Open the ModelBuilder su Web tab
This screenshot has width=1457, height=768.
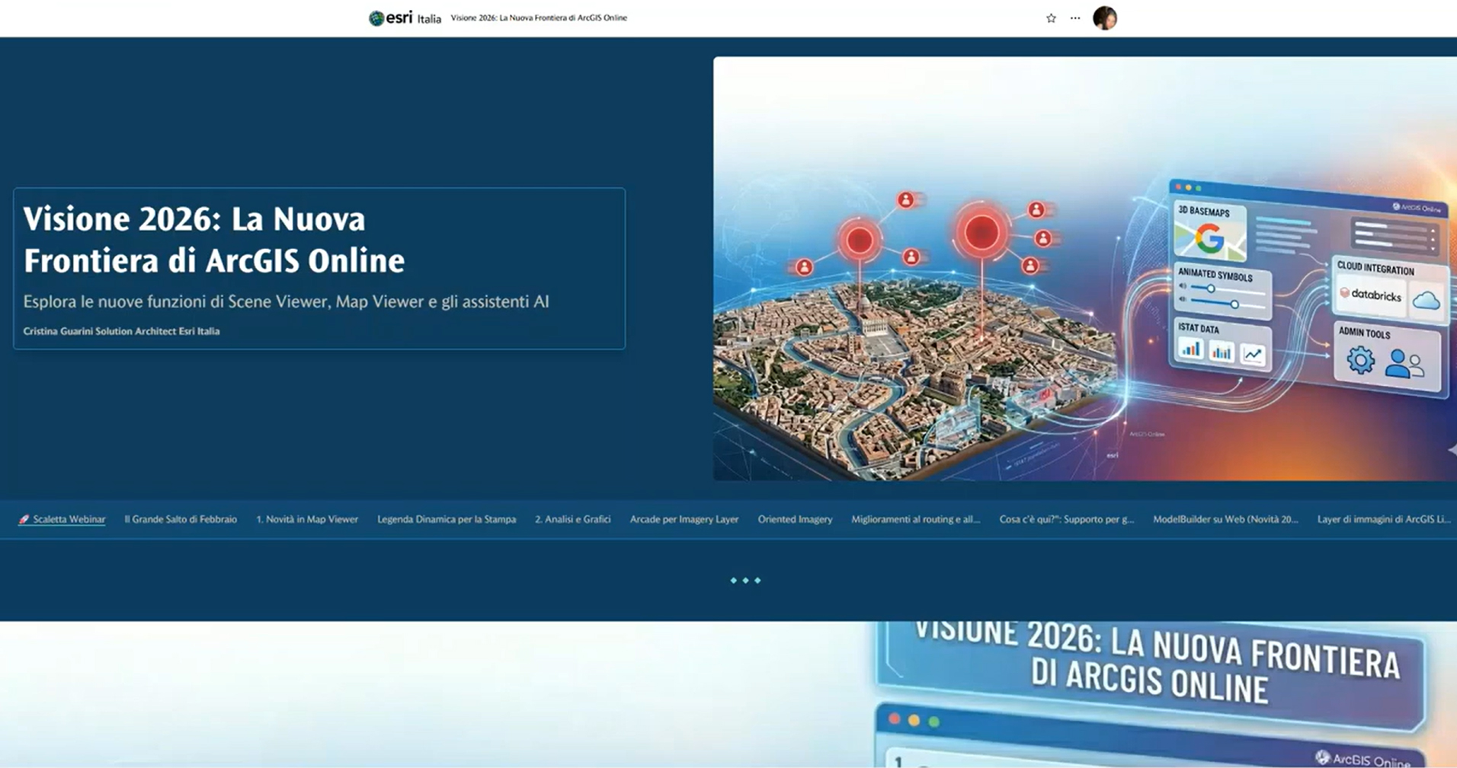pos(1225,519)
